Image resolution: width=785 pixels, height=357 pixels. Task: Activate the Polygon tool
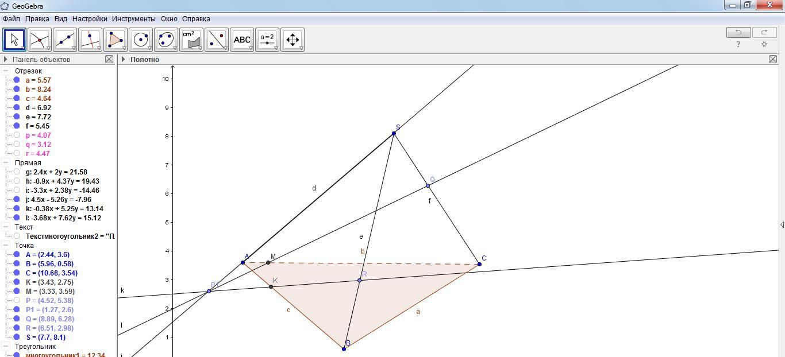[116, 40]
